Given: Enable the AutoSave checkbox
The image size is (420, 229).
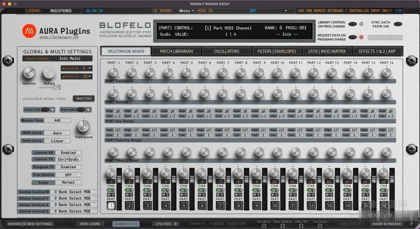Looking at the screenshot, I should (x=264, y=226).
